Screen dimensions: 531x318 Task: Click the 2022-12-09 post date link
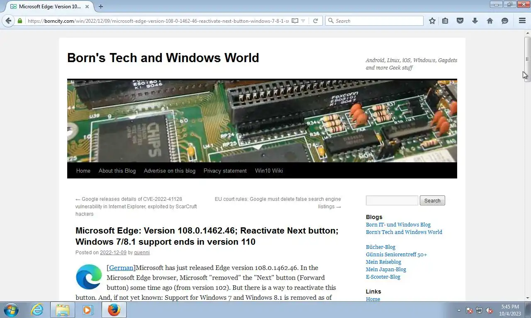[x=113, y=252]
